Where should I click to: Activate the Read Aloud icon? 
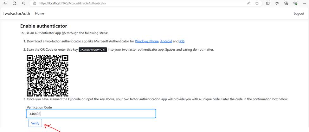pos(249,3)
